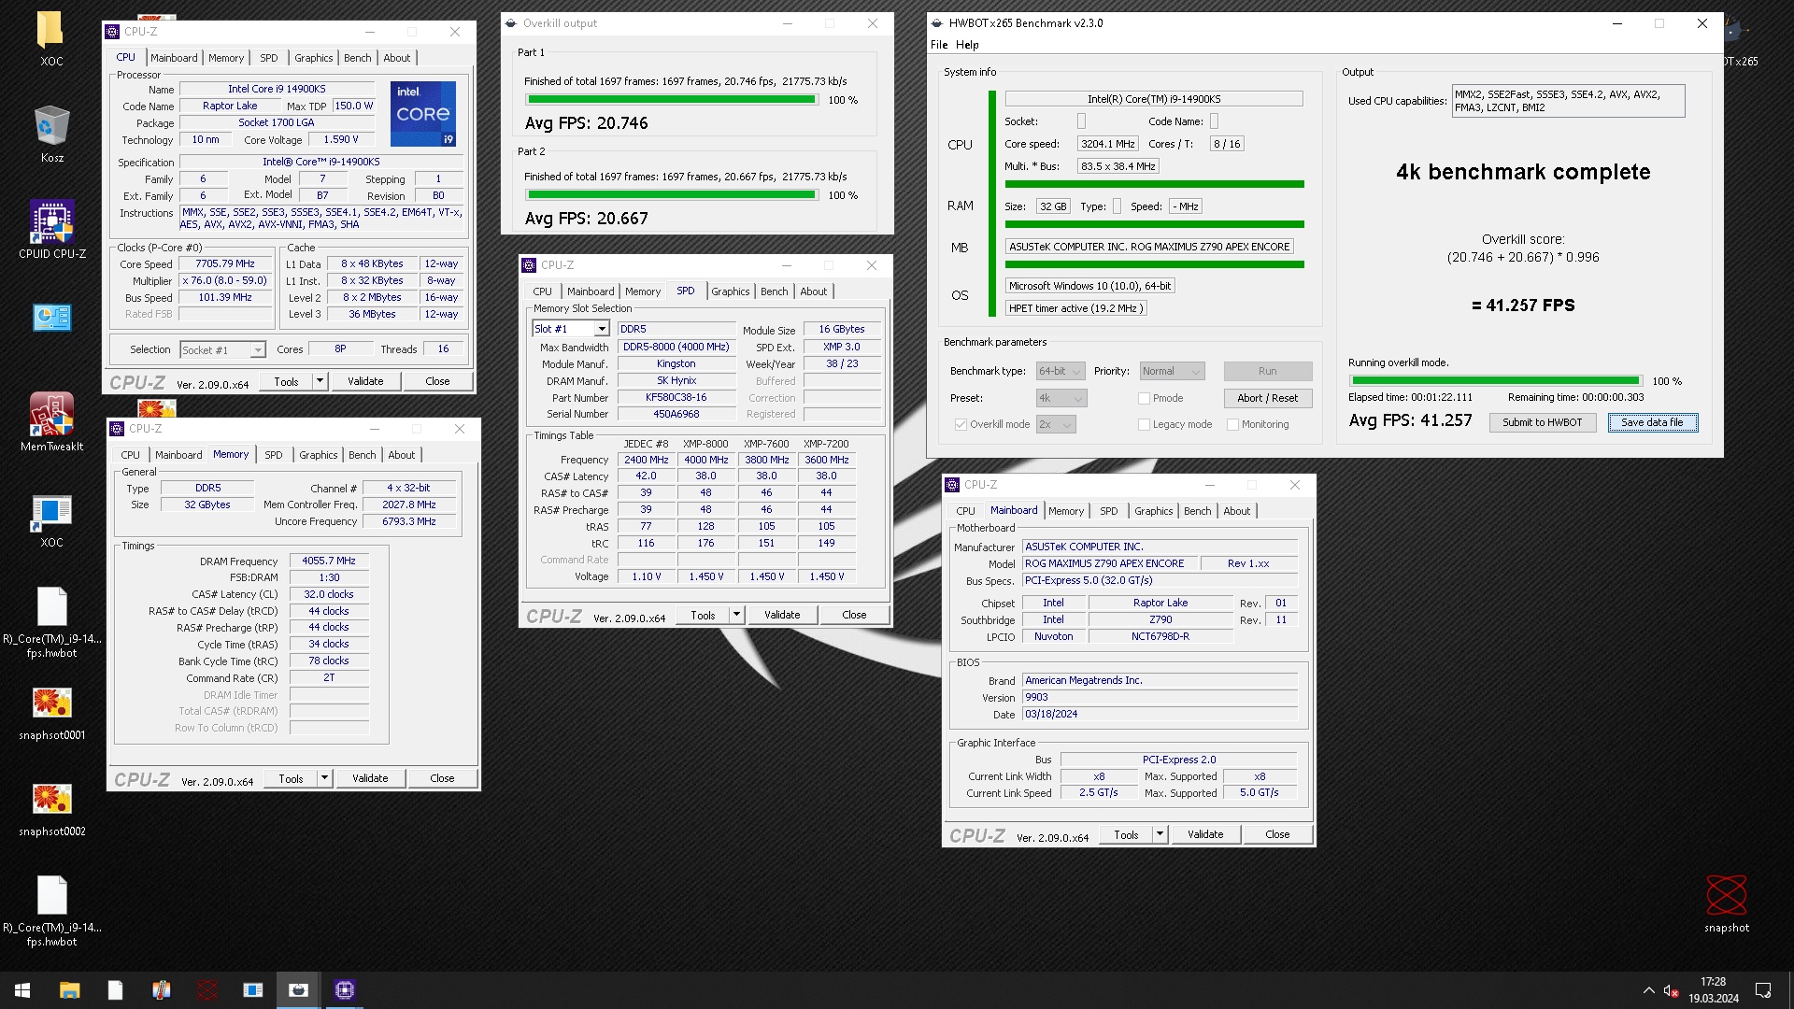Switch to Memory tab in CPU-Z Mainboard window
1794x1009 pixels.
pyautogui.click(x=1066, y=511)
